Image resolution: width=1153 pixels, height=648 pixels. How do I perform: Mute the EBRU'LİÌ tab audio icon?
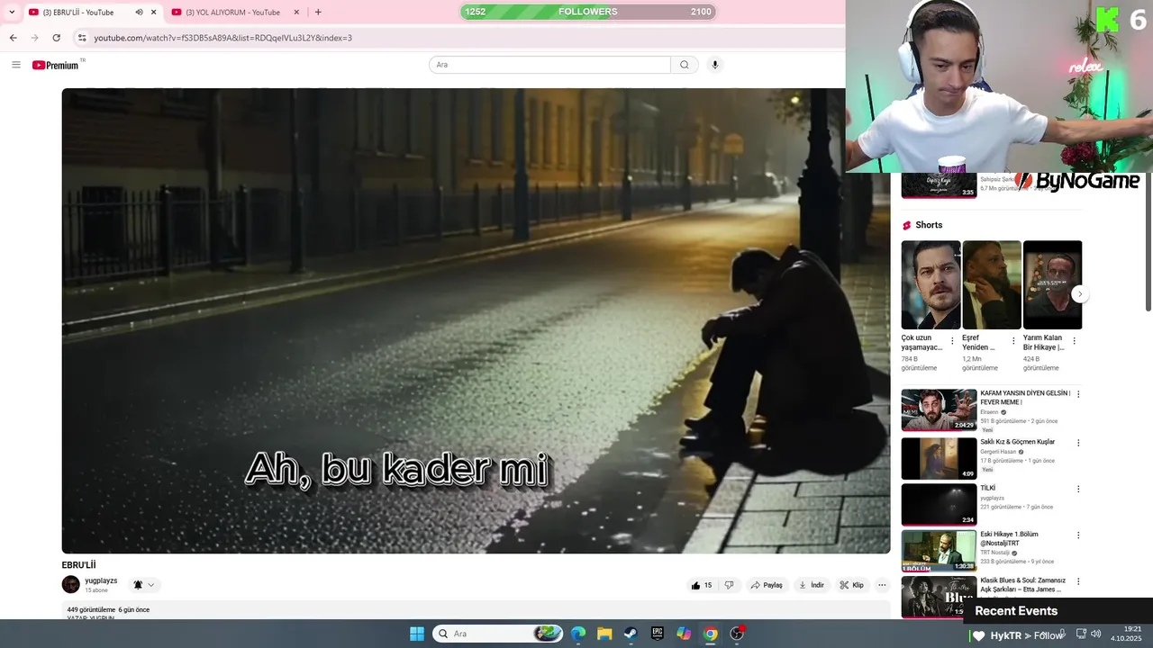[x=139, y=13]
